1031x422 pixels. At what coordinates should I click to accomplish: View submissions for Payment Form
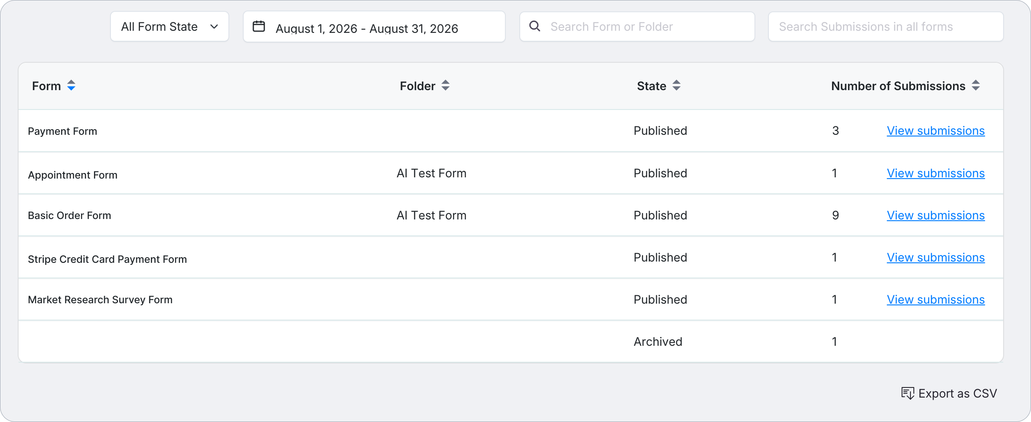pyautogui.click(x=936, y=131)
